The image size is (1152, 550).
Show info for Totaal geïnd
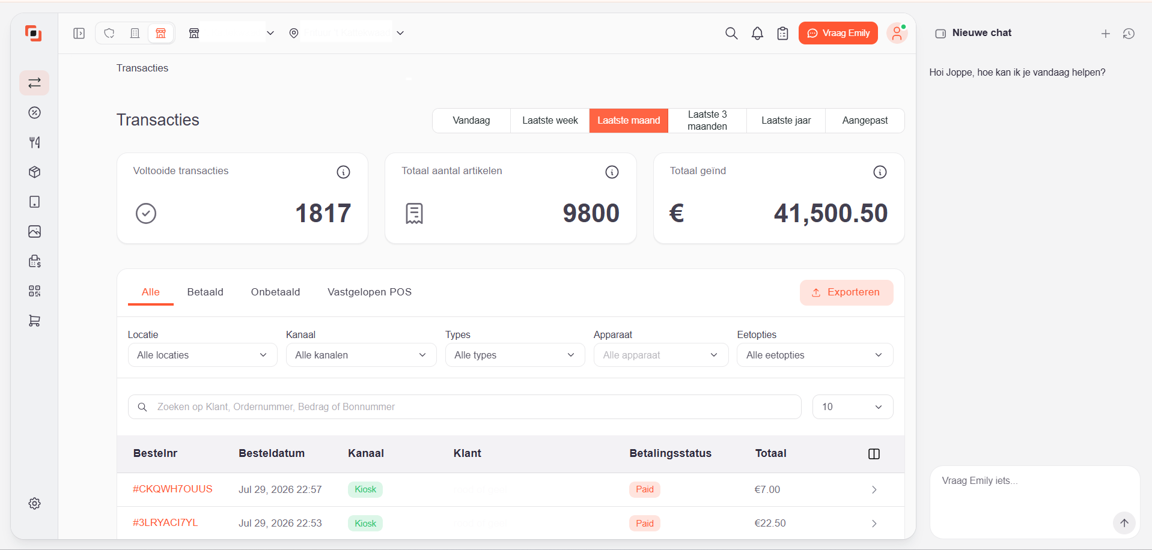(x=880, y=172)
